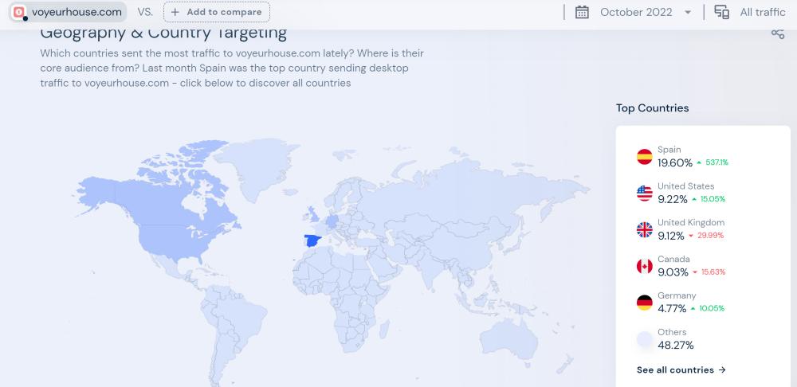Select the voyeurhouse.com domain chip
This screenshot has height=387, width=797.
68,12
